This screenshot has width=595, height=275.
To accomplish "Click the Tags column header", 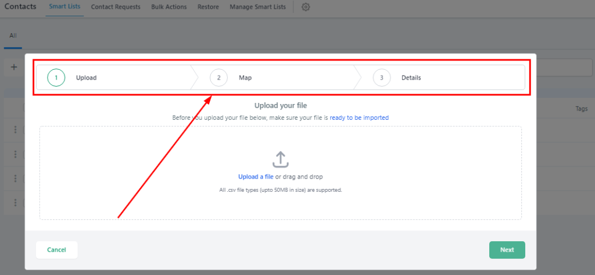I will pos(582,109).
